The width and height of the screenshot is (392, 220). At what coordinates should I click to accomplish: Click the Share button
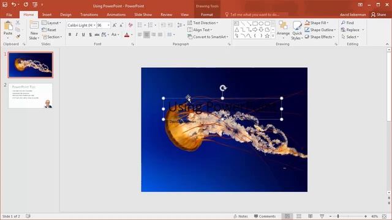coord(379,15)
